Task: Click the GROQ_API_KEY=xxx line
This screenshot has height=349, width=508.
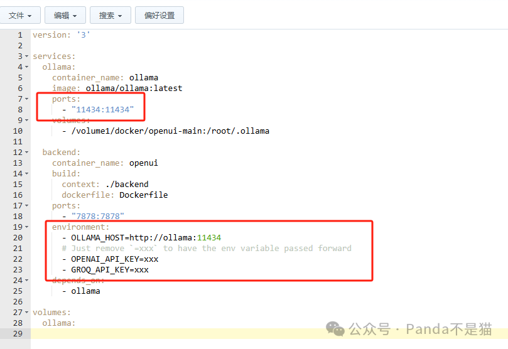Action: coord(105,270)
